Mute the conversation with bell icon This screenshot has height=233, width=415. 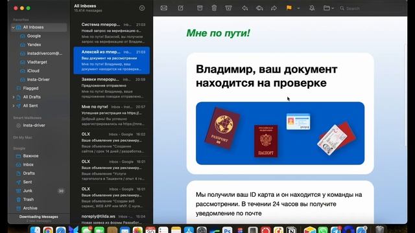pyautogui.click(x=312, y=8)
